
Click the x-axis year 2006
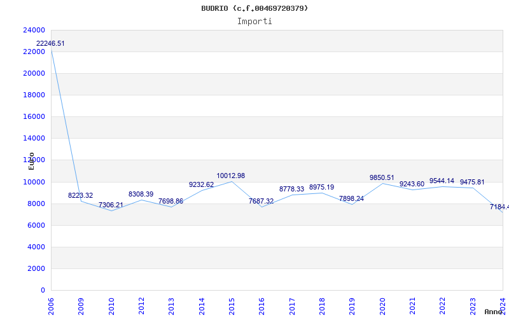(x=51, y=307)
